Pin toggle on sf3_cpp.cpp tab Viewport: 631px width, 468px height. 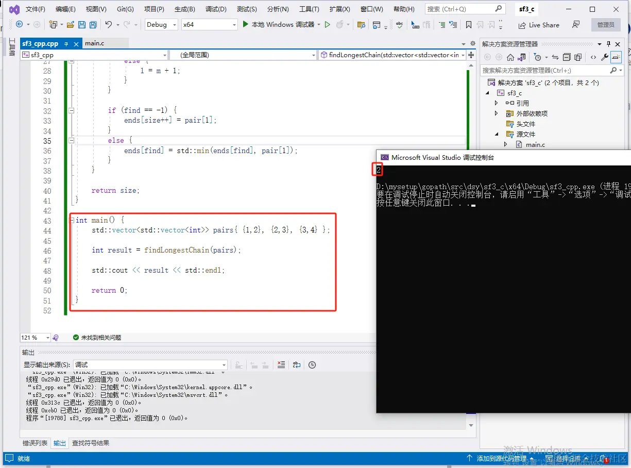click(x=65, y=43)
